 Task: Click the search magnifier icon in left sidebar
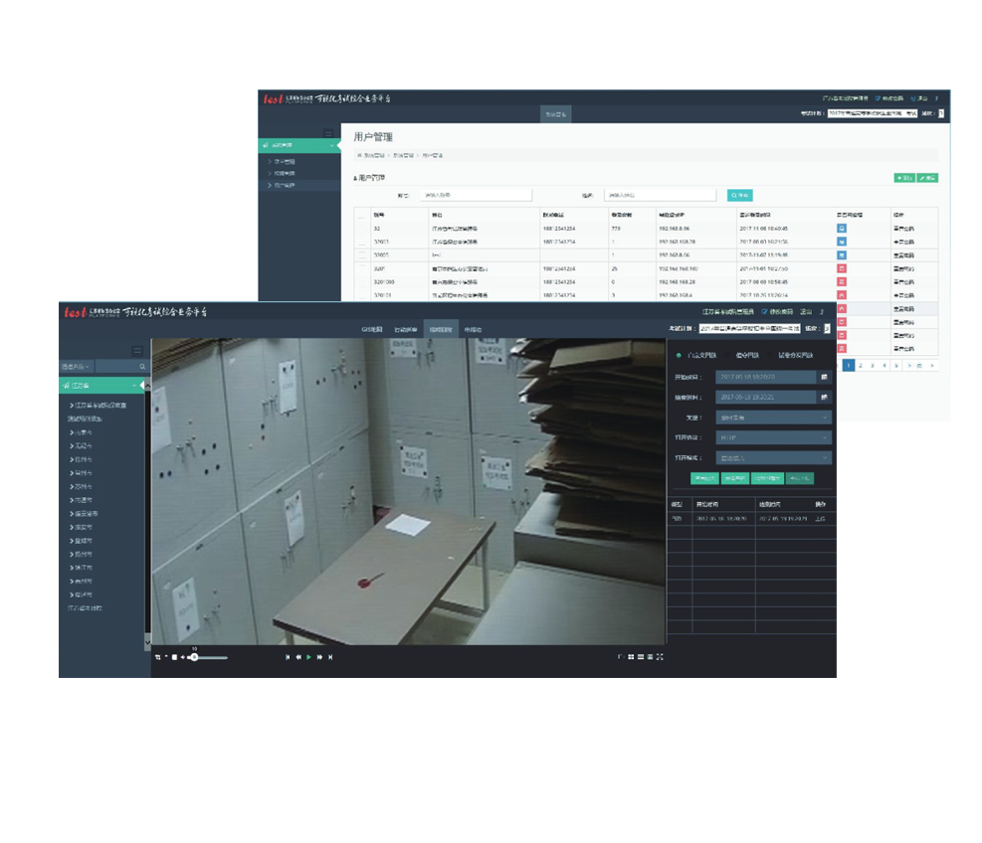[x=142, y=367]
